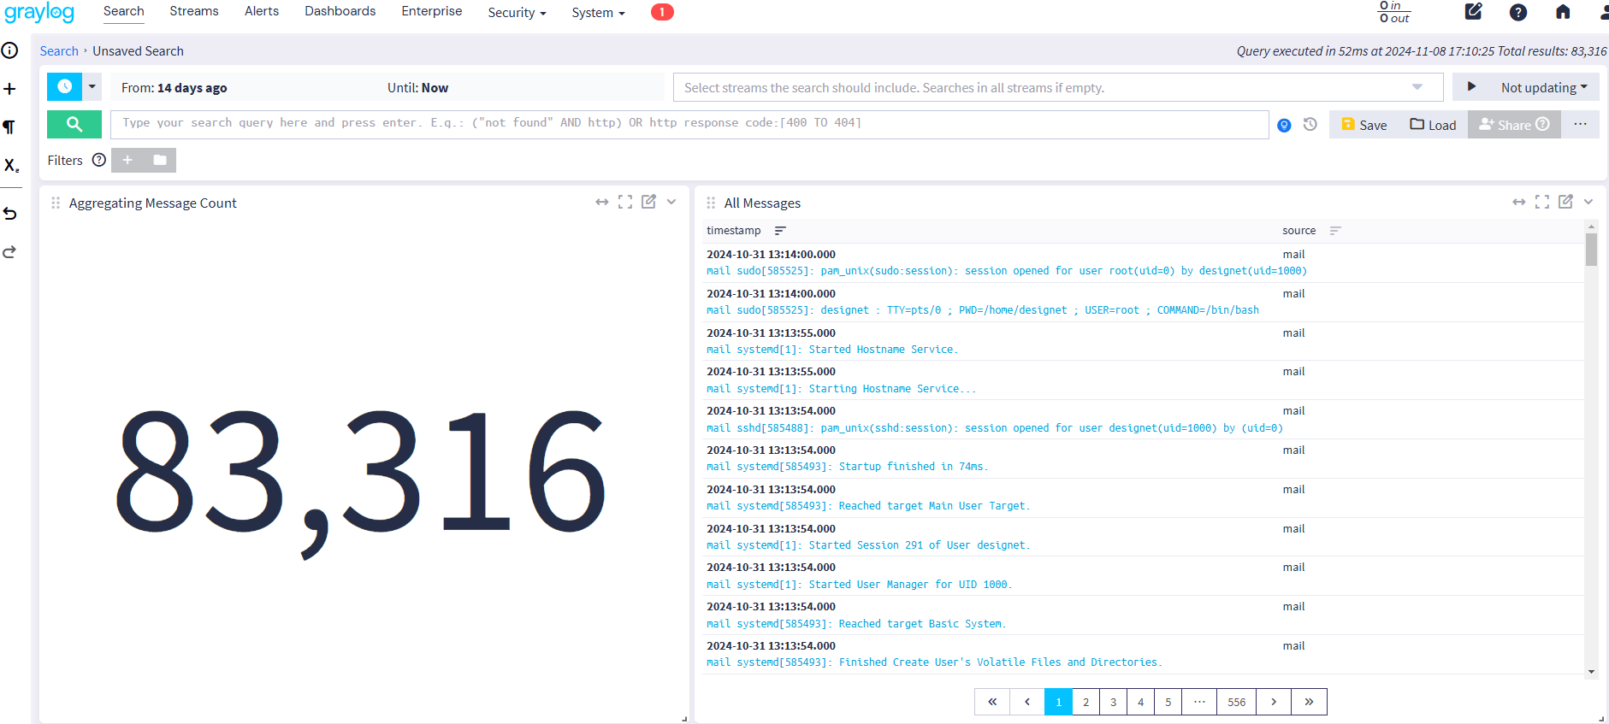
Task: Go to page 556 of results
Action: [1236, 702]
